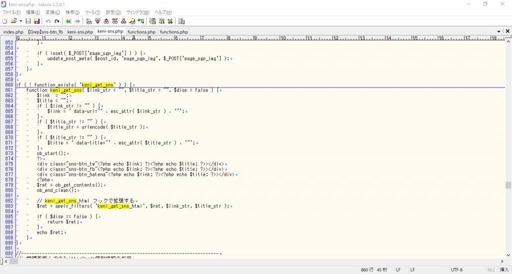
Task: Save the file with the gray floppy icon
Action: 28,21
